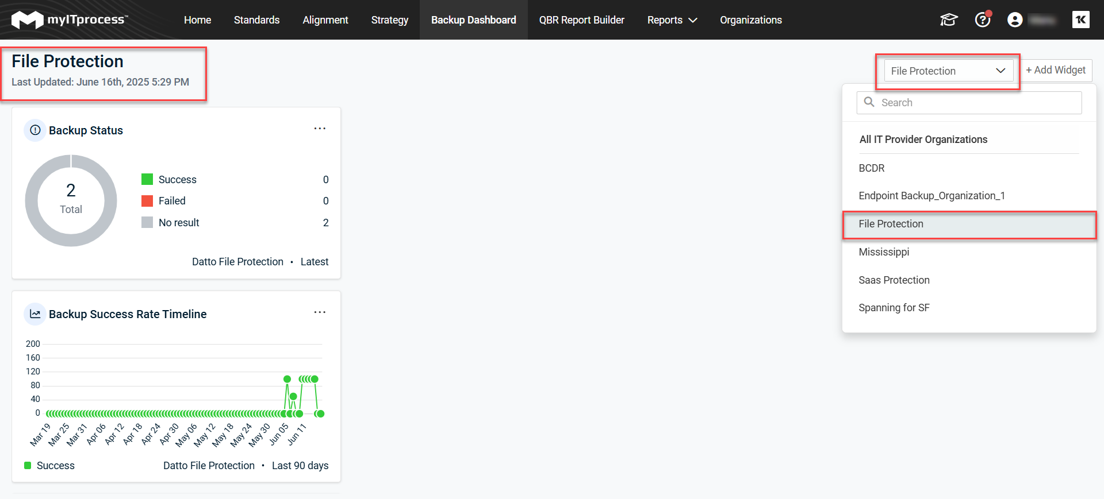Select the Backup Dashboard tab
Screen dimensions: 1104x499
474,20
